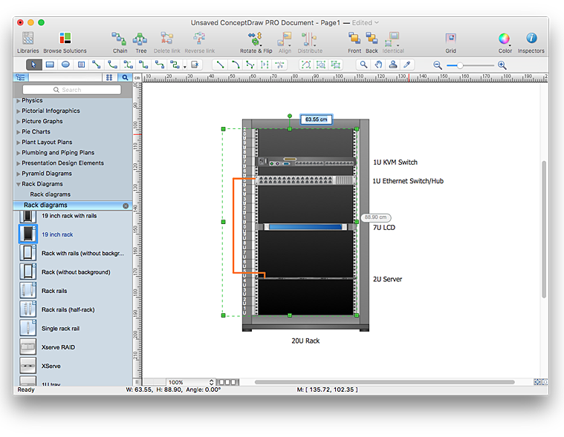Click the library Search field

tap(72, 90)
